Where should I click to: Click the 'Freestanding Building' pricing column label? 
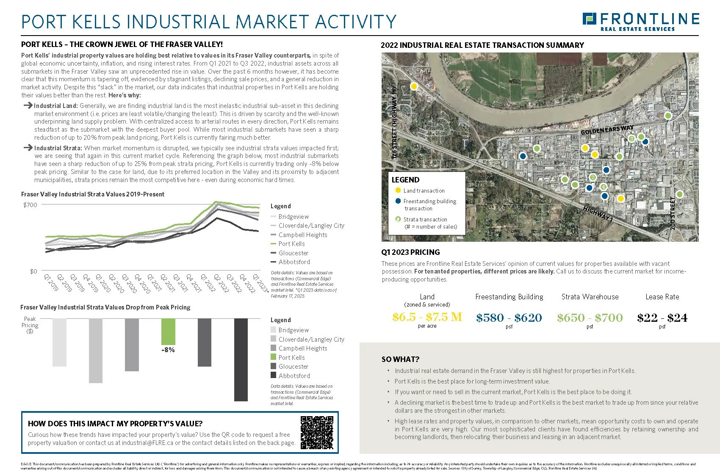(x=509, y=297)
